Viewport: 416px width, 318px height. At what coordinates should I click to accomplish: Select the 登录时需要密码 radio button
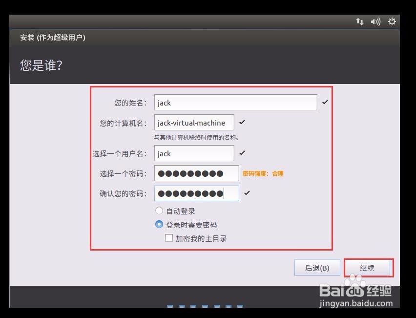159,224
